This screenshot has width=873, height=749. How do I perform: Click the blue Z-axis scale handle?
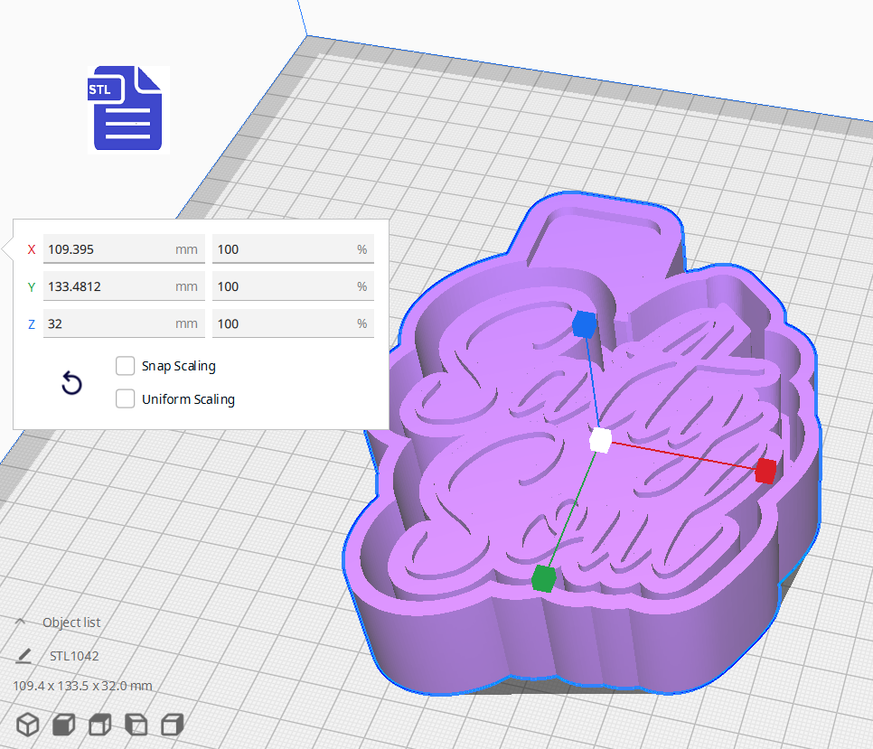(x=584, y=325)
